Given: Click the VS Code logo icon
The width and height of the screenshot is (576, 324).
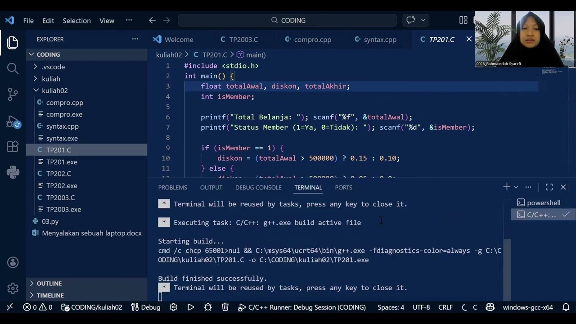Looking at the screenshot, I should (x=9, y=20).
